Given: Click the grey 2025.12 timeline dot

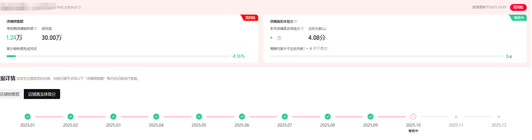Looking at the screenshot, I should pos(499,117).
